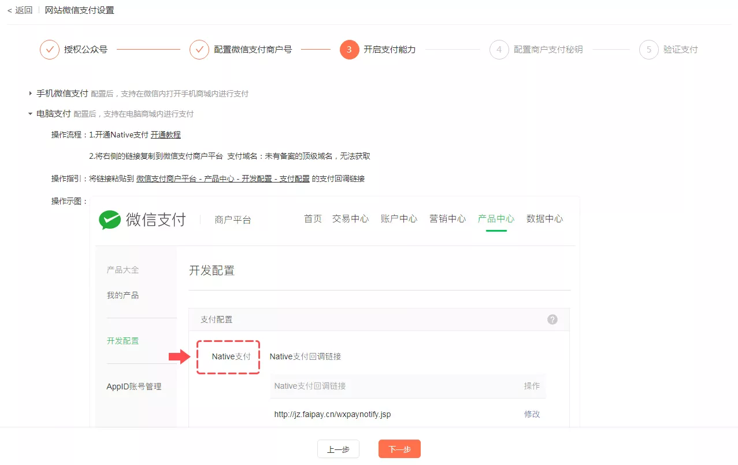Go back using the 返回 link

[x=20, y=10]
